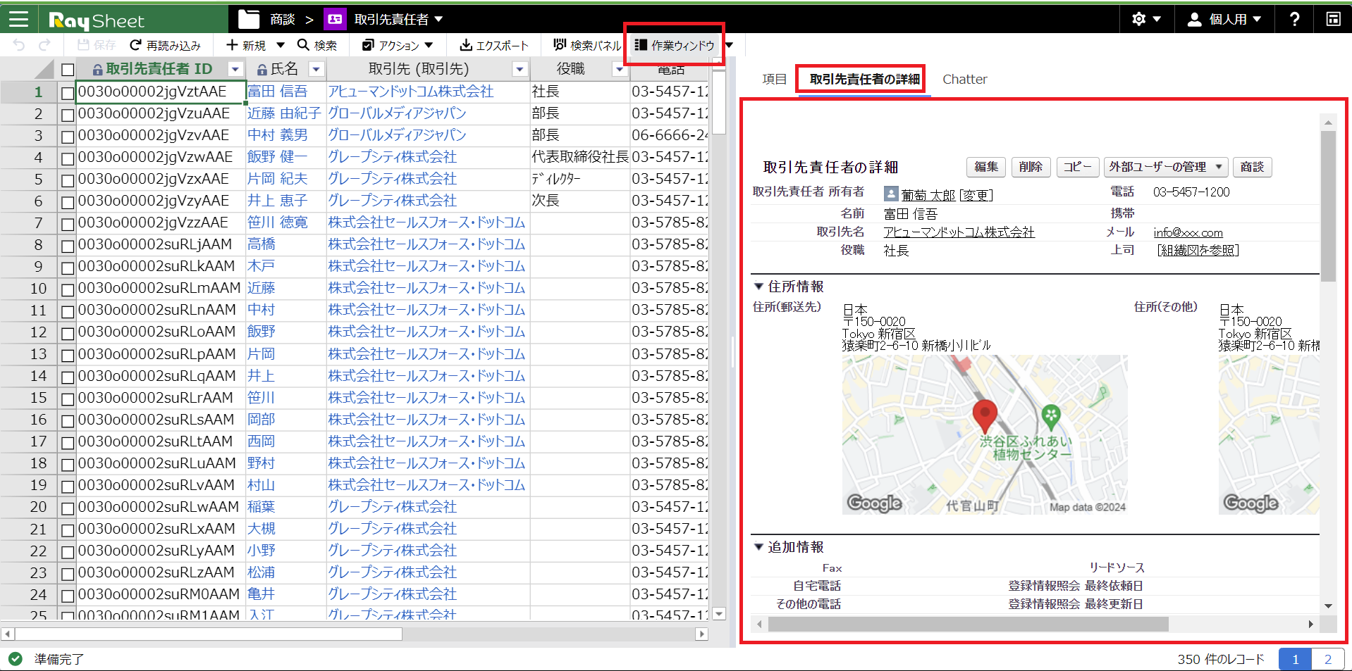The width and height of the screenshot is (1352, 671).
Task: Open 取引先 column filter dropdown
Action: [x=520, y=69]
